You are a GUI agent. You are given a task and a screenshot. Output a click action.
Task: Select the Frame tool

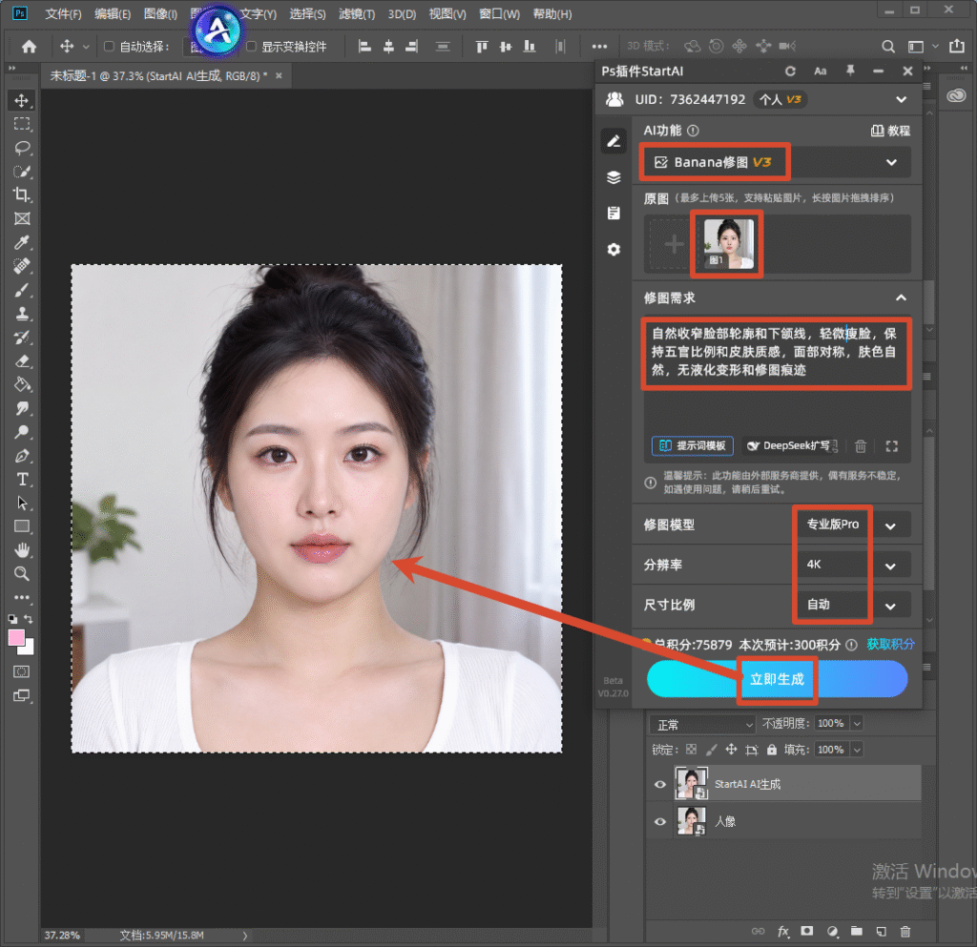(x=22, y=218)
